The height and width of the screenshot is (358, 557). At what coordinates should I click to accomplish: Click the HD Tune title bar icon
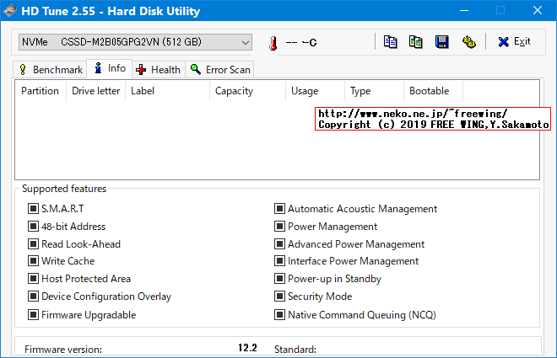click(10, 11)
